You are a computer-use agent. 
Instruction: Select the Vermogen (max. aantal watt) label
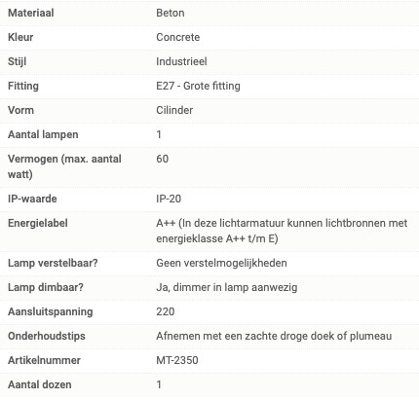click(x=64, y=166)
